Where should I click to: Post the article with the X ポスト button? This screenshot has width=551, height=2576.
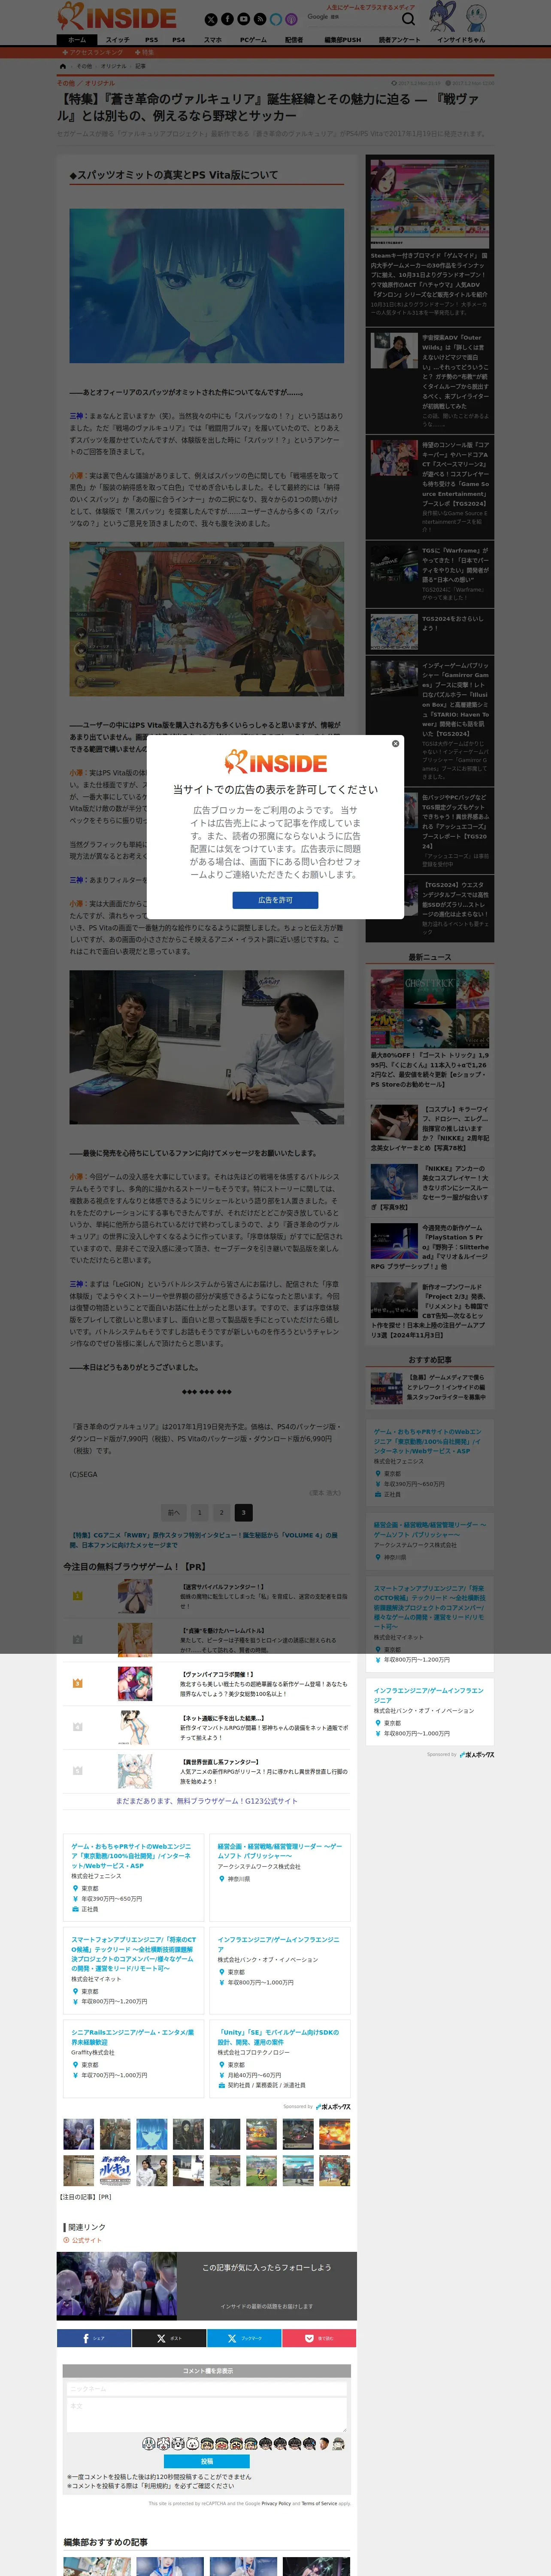click(169, 2338)
